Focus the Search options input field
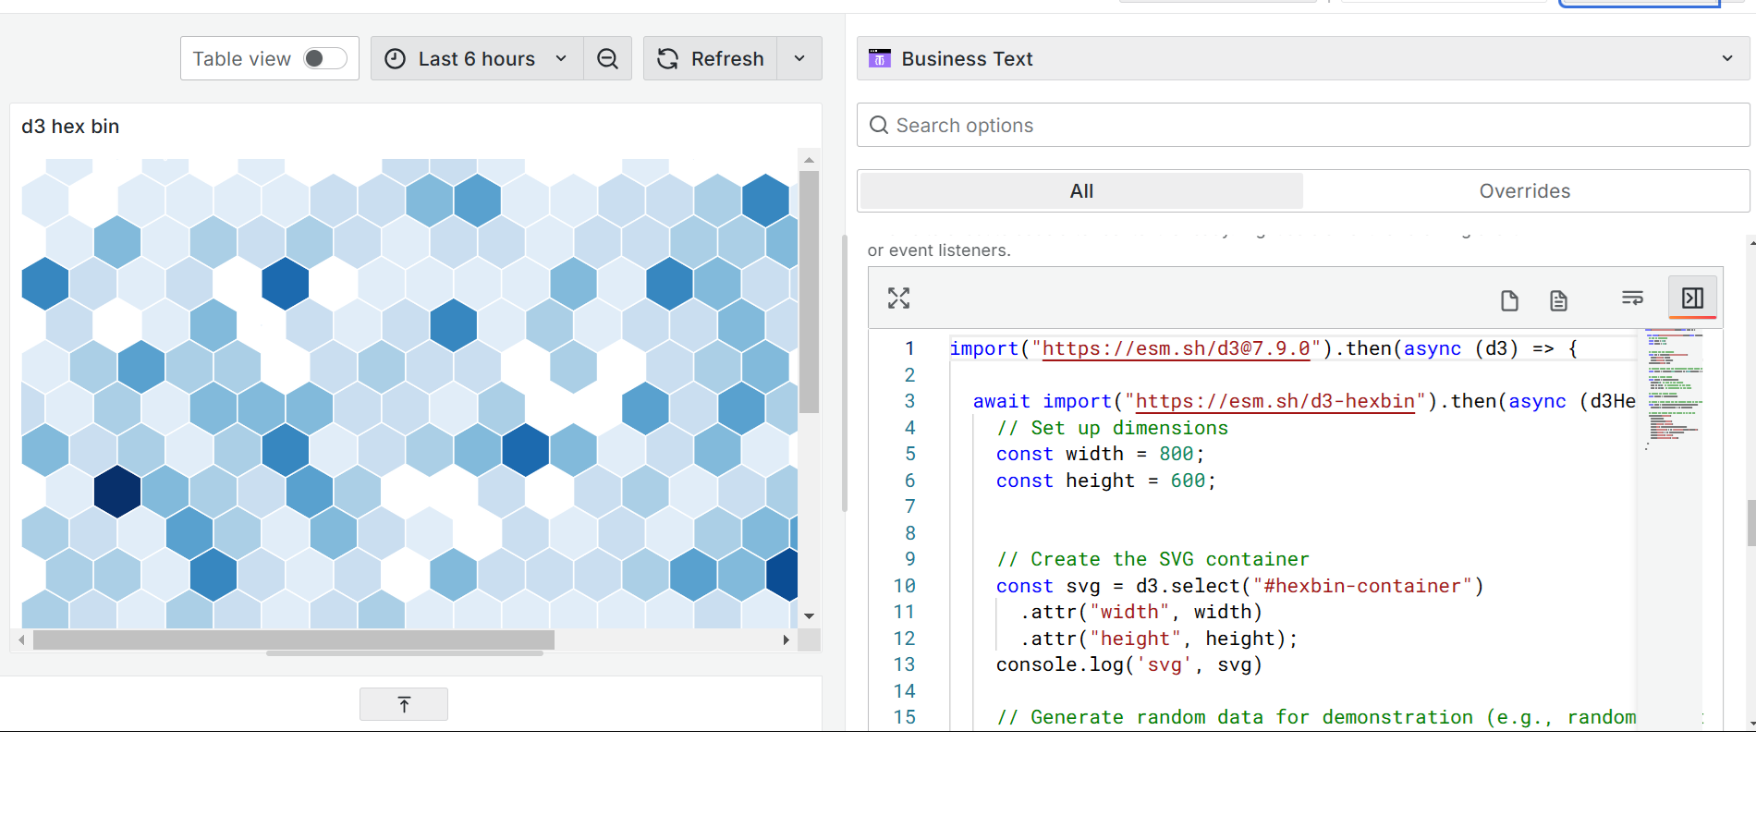 tap(1312, 126)
